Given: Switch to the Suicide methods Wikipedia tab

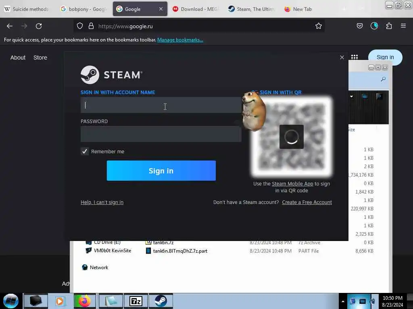Looking at the screenshot, I should pos(26,9).
